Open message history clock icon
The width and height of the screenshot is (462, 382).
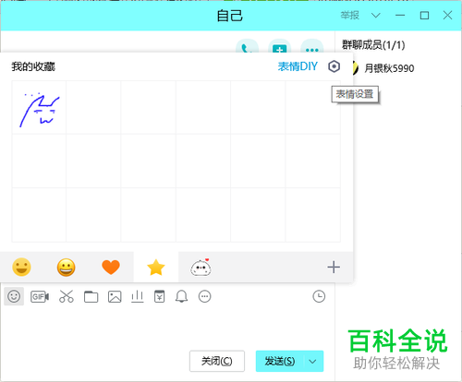(x=319, y=296)
